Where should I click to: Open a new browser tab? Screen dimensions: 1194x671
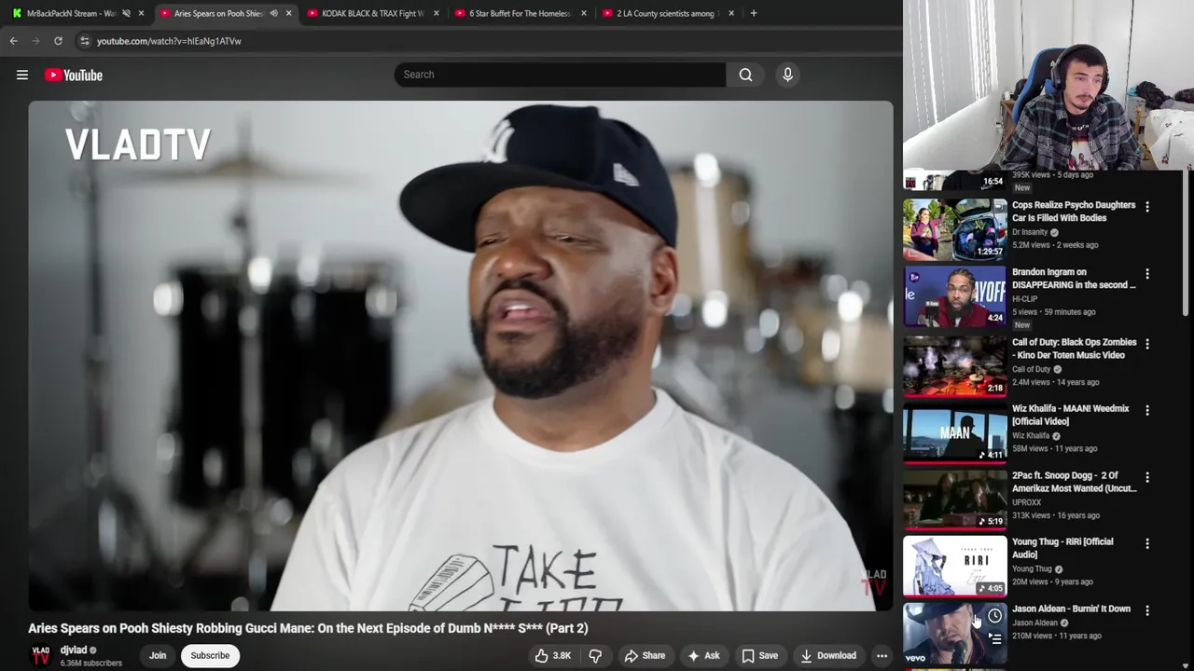coord(754,13)
